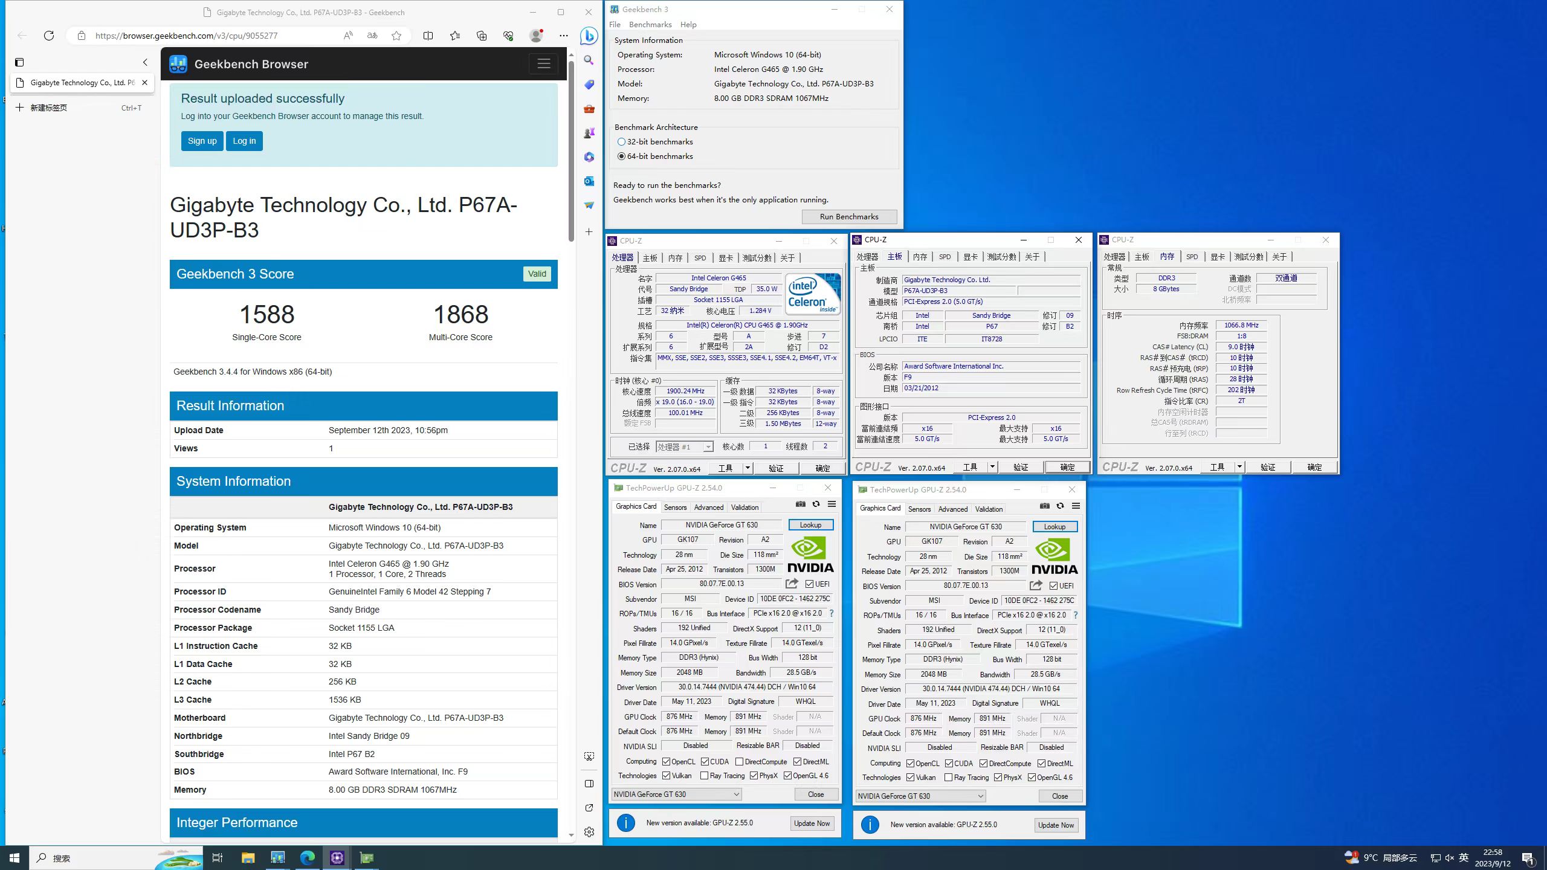Collapse the vertical tabs pane chevron
The height and width of the screenshot is (870, 1547).
145,62
